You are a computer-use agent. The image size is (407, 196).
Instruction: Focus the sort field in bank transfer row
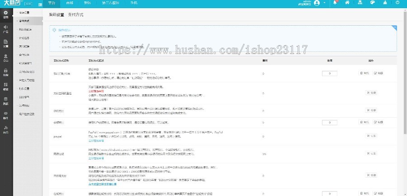(330, 73)
